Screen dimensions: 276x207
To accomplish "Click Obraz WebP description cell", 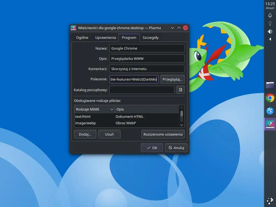I will point(126,123).
